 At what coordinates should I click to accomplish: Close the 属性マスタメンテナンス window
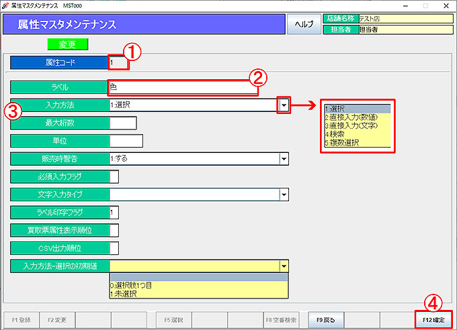click(x=446, y=6)
